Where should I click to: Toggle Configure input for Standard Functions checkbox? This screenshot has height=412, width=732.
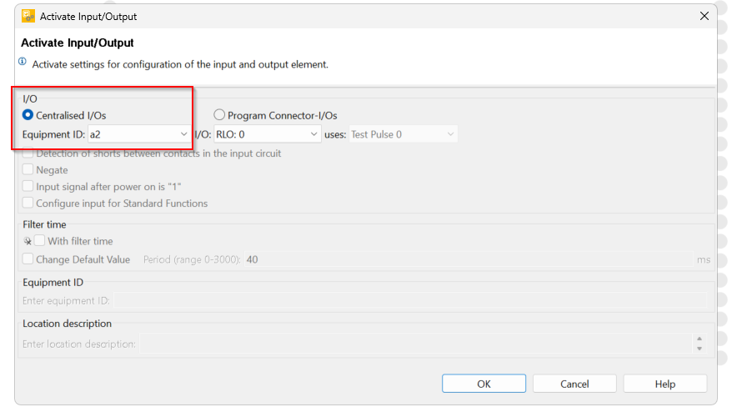tap(28, 203)
